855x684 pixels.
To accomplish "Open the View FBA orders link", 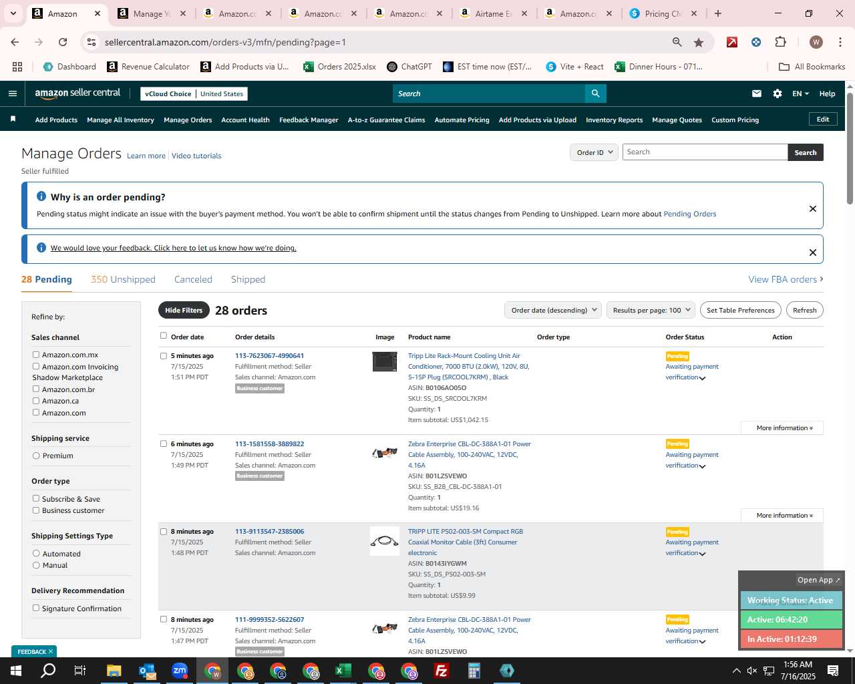I will click(x=786, y=279).
